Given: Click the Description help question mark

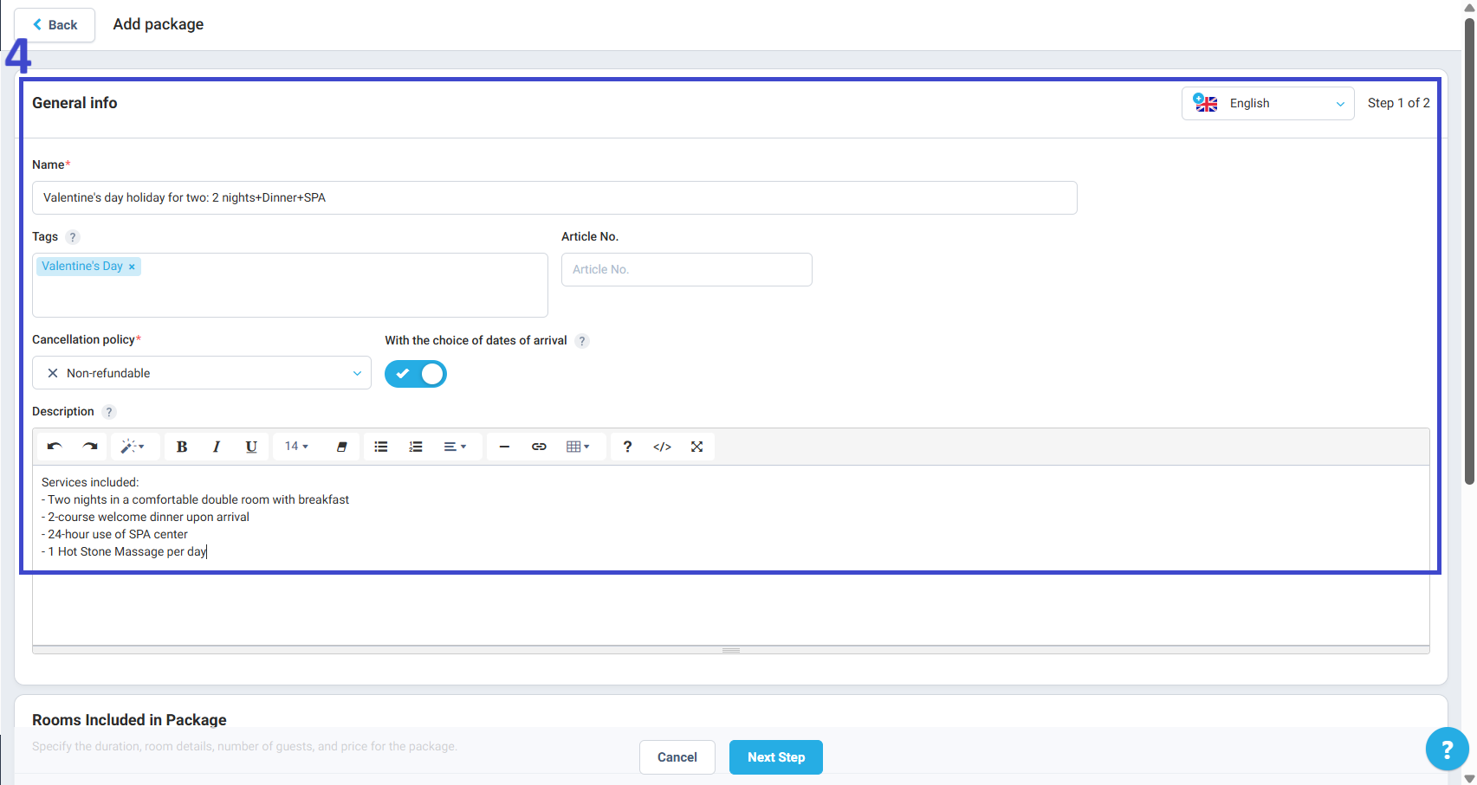Looking at the screenshot, I should (x=109, y=412).
